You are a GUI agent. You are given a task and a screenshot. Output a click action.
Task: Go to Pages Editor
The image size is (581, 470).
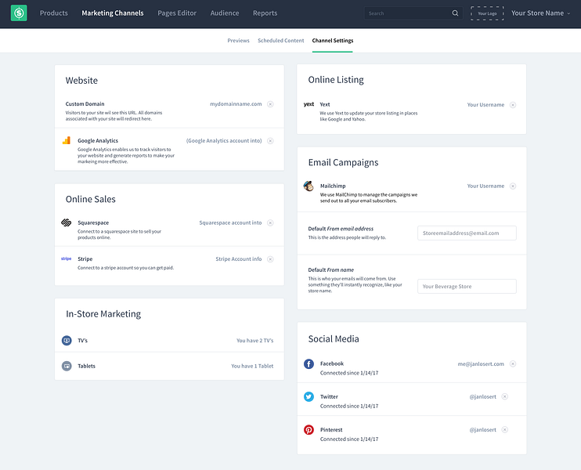pyautogui.click(x=177, y=13)
